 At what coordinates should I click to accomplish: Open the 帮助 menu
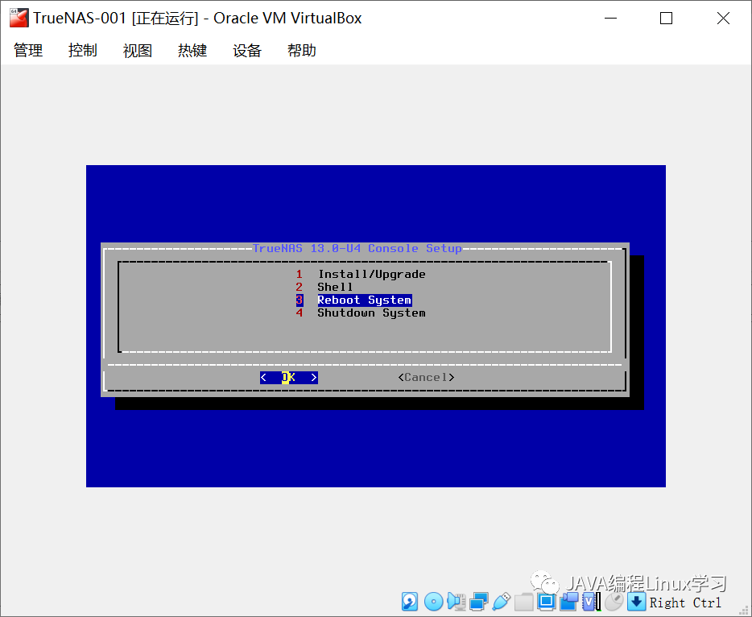tap(302, 51)
